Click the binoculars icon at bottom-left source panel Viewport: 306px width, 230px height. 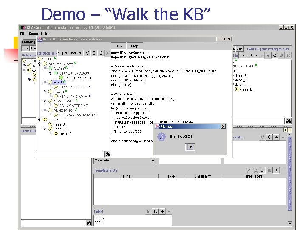(88, 223)
